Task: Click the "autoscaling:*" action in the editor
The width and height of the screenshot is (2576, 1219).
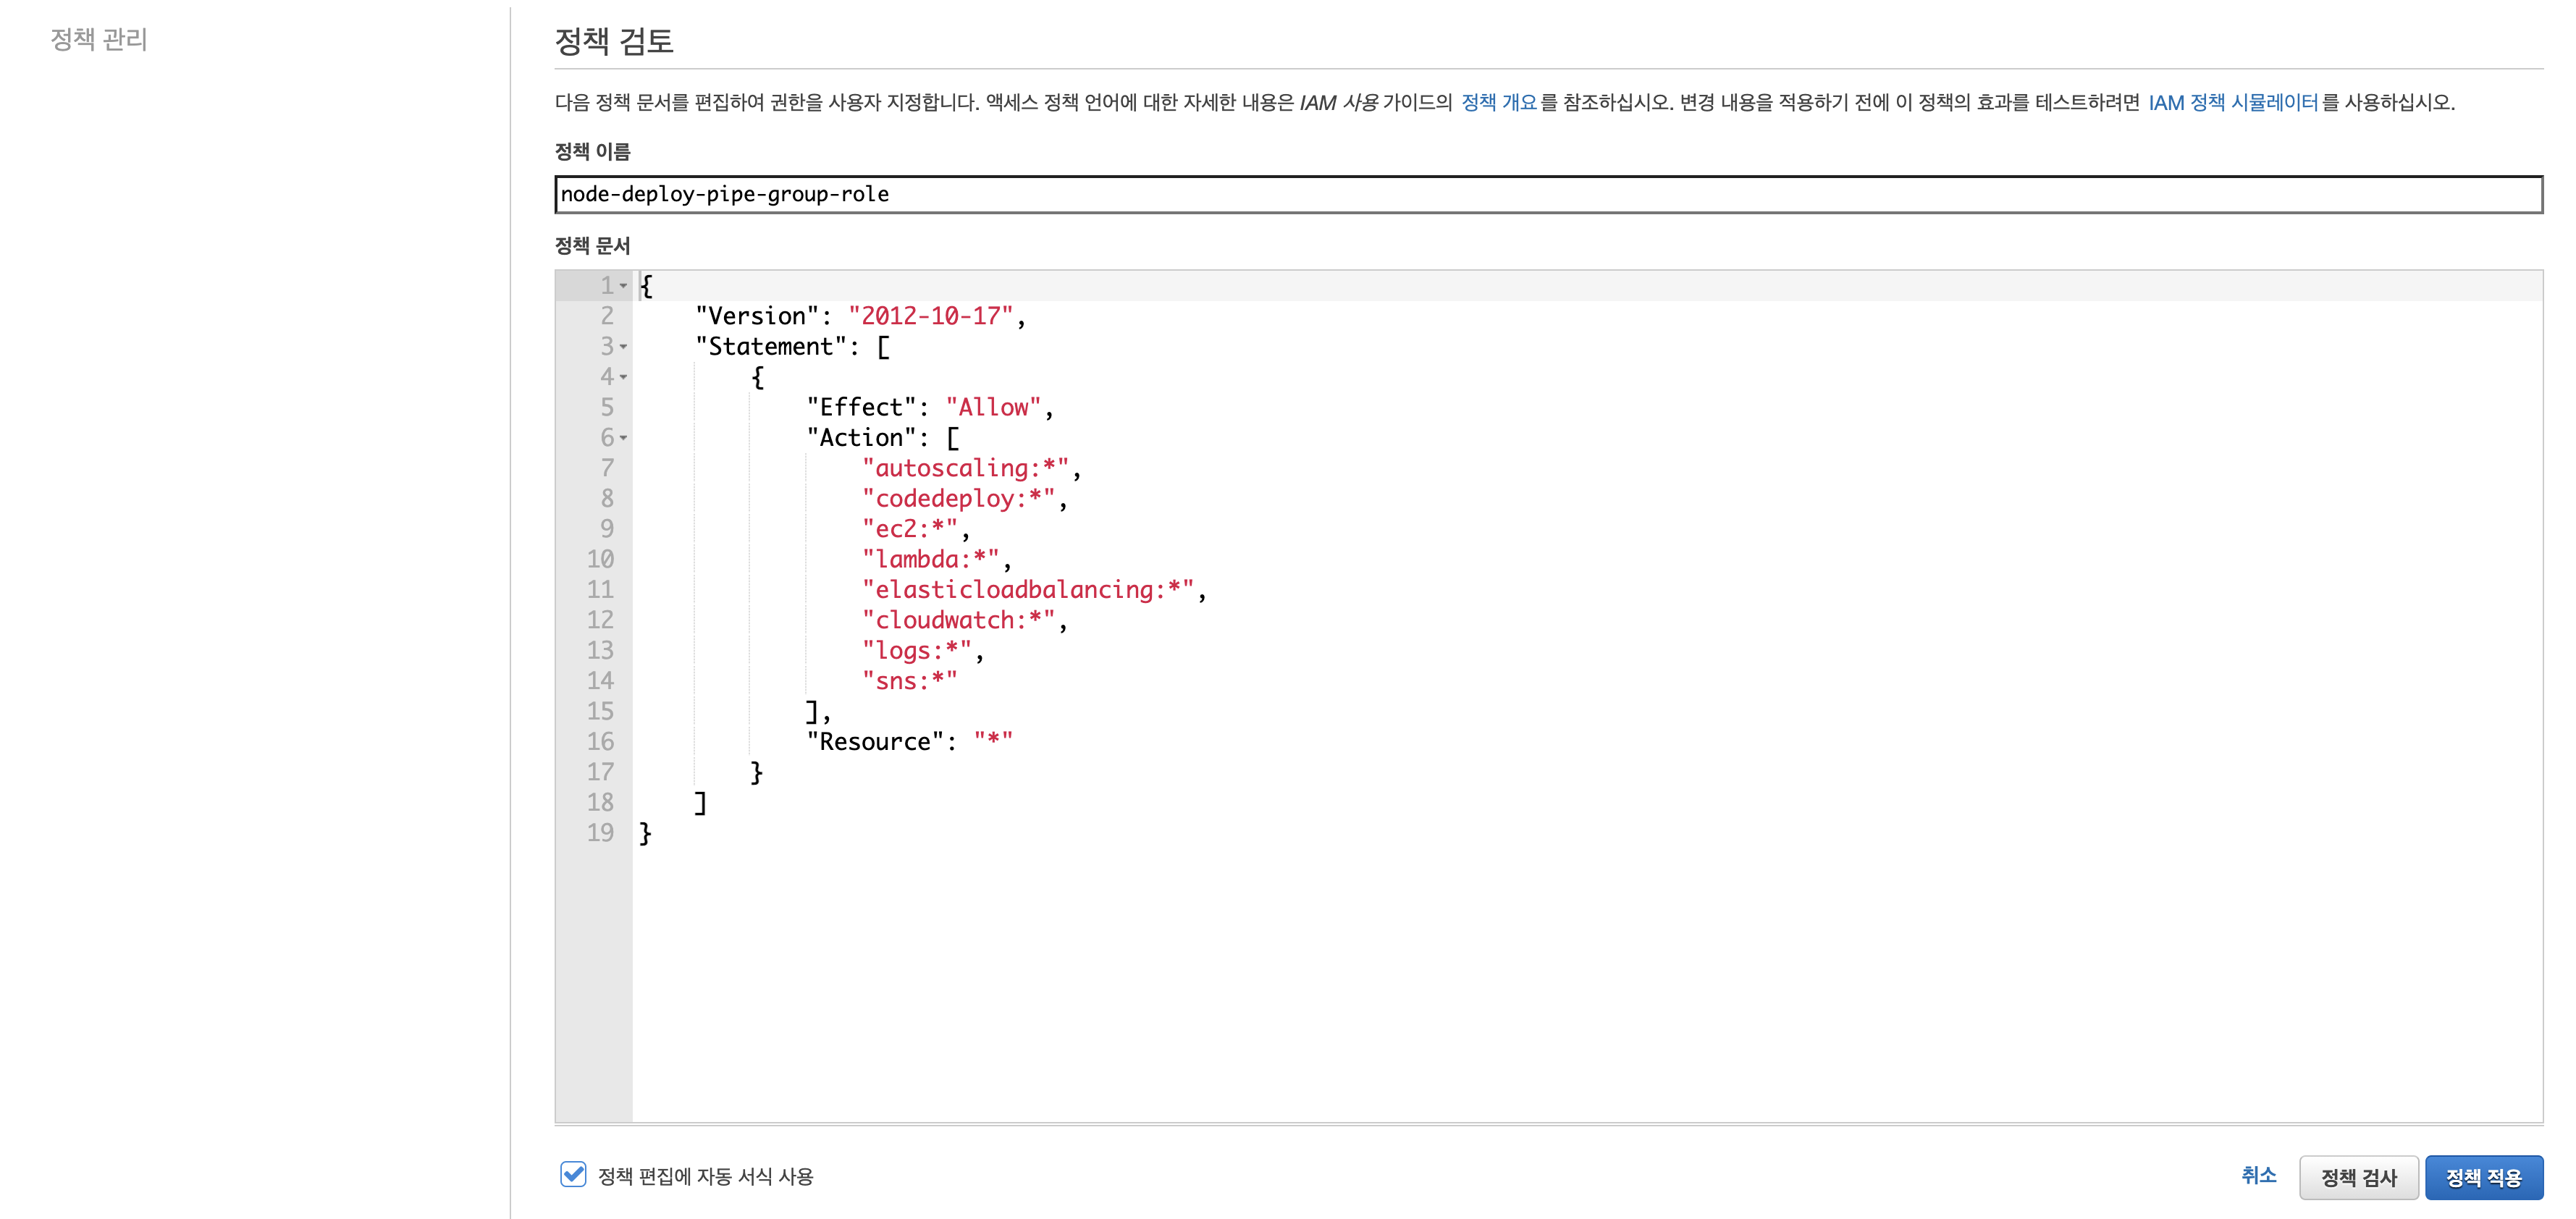Action: (965, 468)
